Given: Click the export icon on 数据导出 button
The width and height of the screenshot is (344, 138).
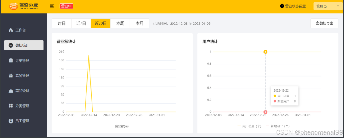Looking at the screenshot, I should pos(317,23).
